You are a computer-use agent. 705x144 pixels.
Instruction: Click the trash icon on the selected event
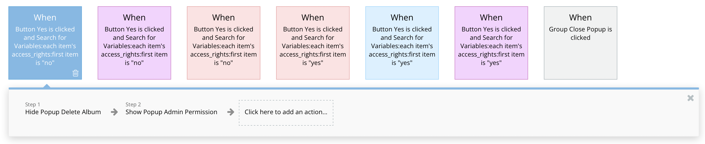click(76, 73)
